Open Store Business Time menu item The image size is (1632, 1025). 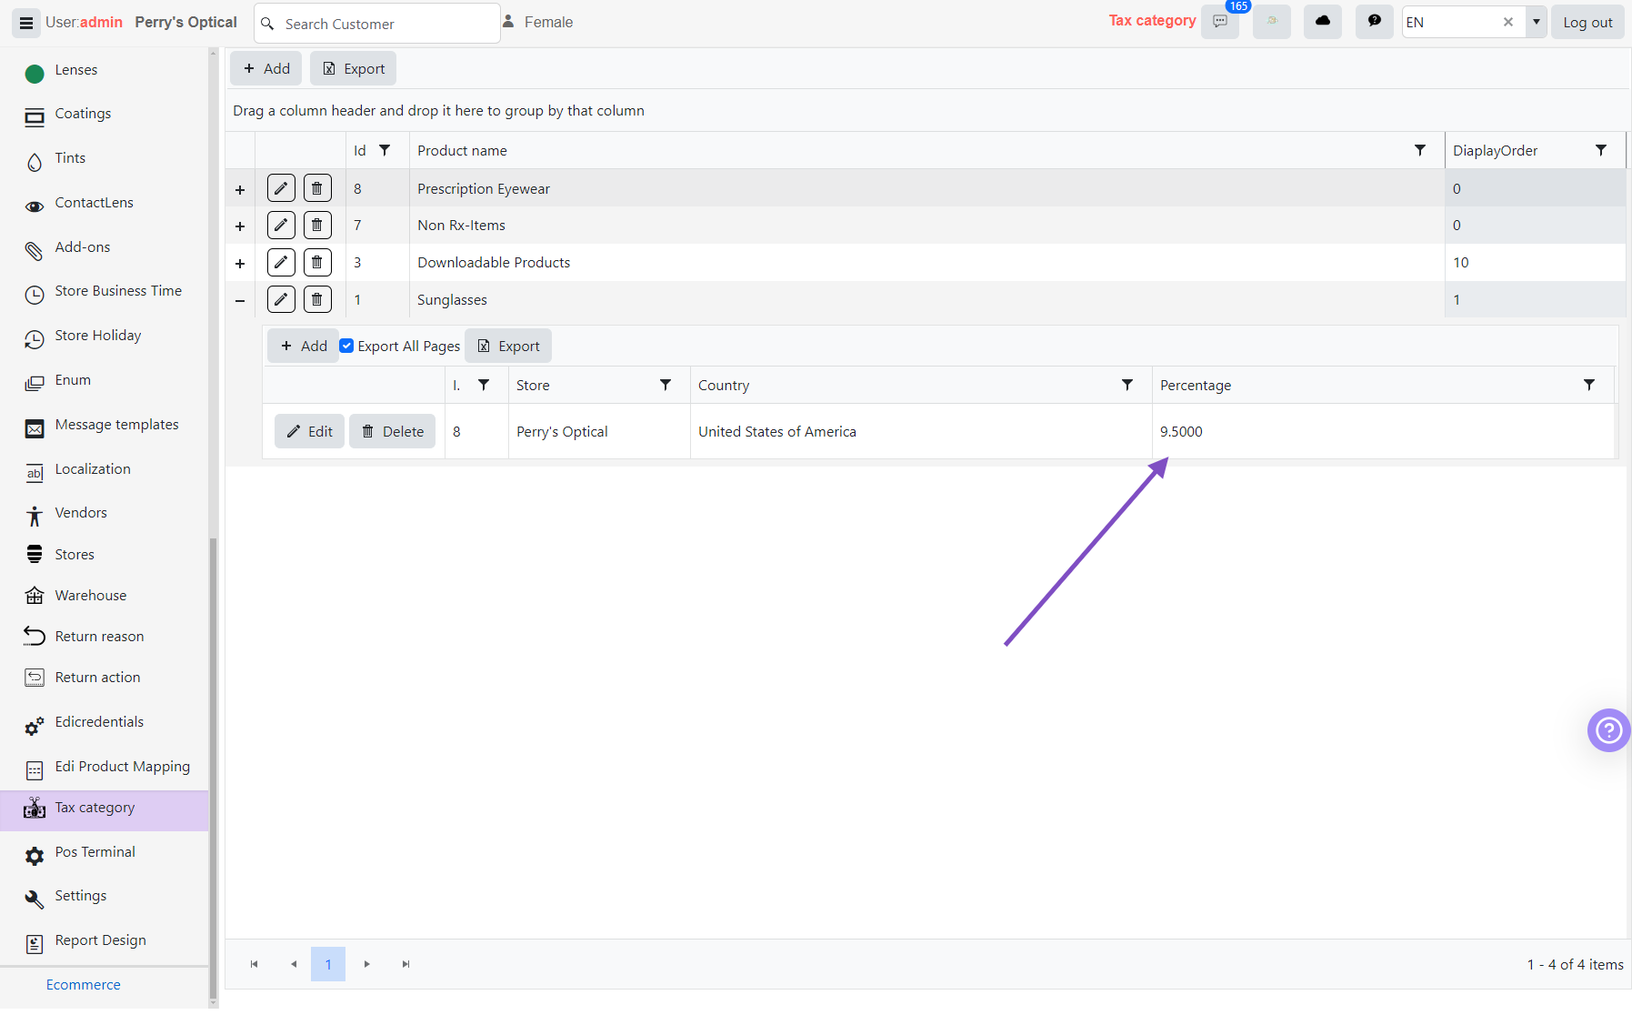(x=118, y=291)
